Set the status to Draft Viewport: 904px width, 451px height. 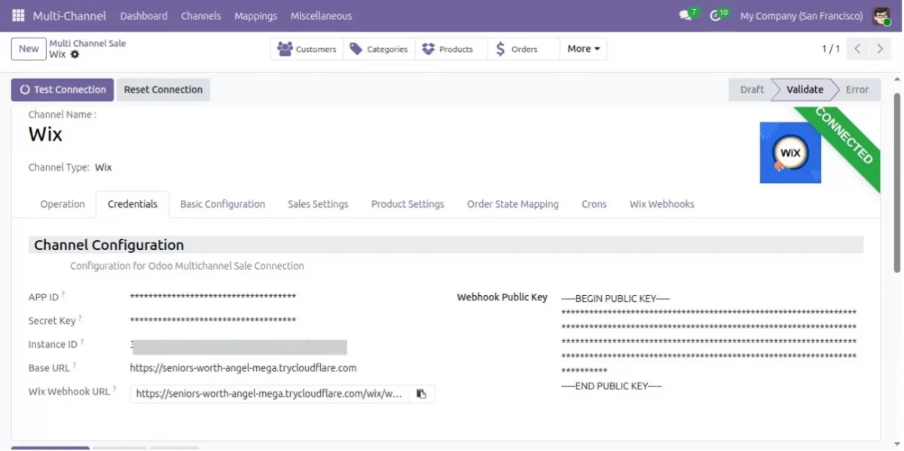coord(751,90)
